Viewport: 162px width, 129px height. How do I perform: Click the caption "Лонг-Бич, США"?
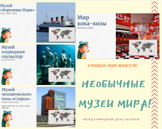(8, 13)
